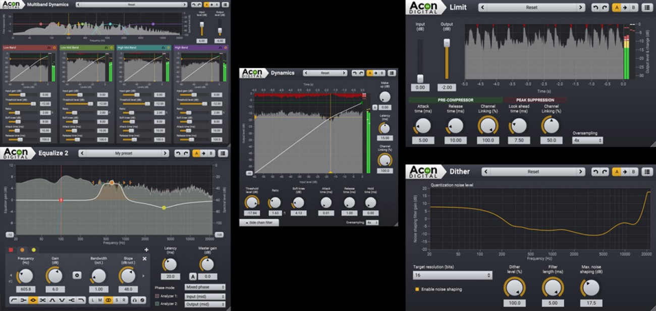The image size is (656, 311).
Task: Click the headphones solo icon in Equalize 2
Action: [134, 300]
